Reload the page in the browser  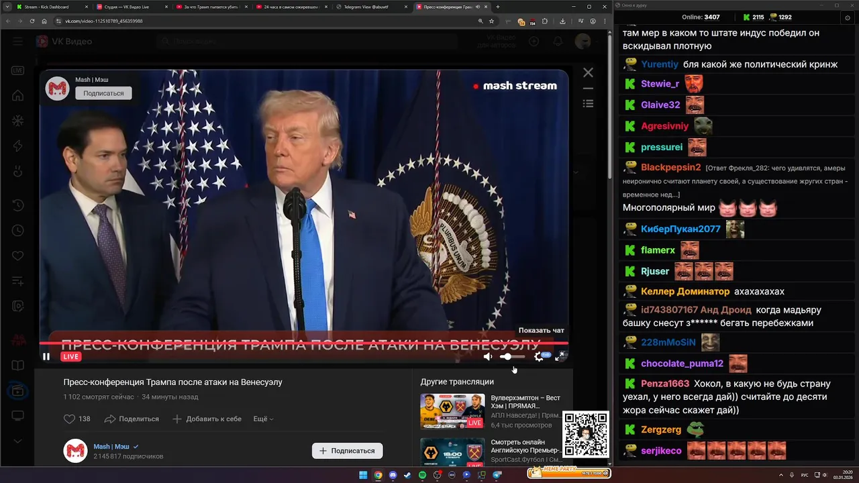(32, 21)
